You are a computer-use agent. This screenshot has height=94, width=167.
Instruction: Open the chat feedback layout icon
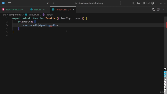(148, 3)
